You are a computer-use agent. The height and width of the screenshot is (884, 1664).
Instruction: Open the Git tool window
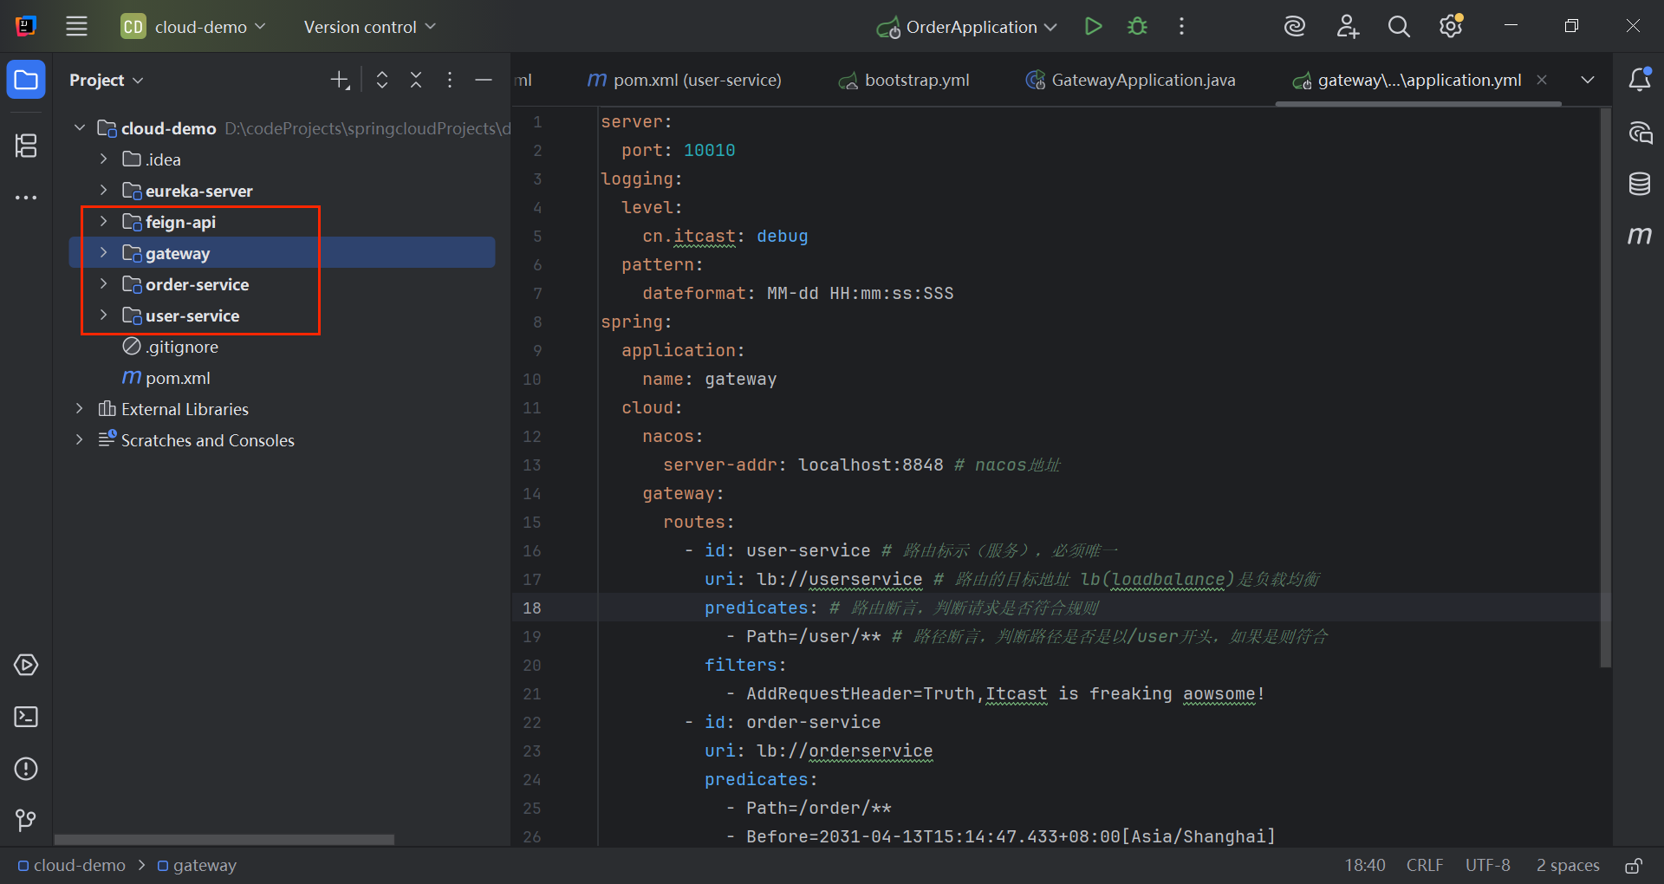pyautogui.click(x=26, y=820)
